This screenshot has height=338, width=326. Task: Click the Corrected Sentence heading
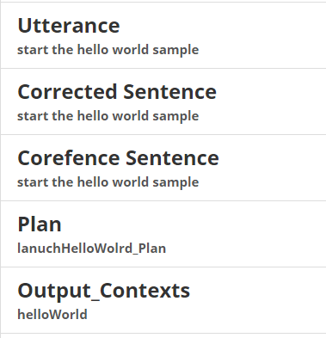coord(117,92)
